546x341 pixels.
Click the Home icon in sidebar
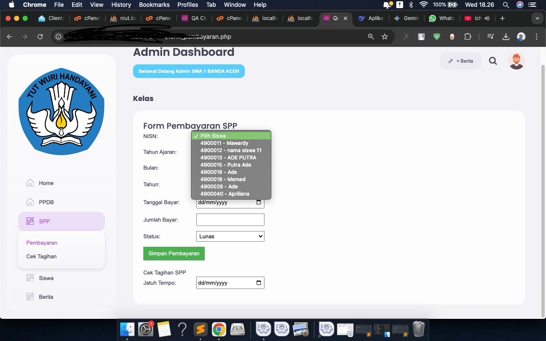point(30,183)
